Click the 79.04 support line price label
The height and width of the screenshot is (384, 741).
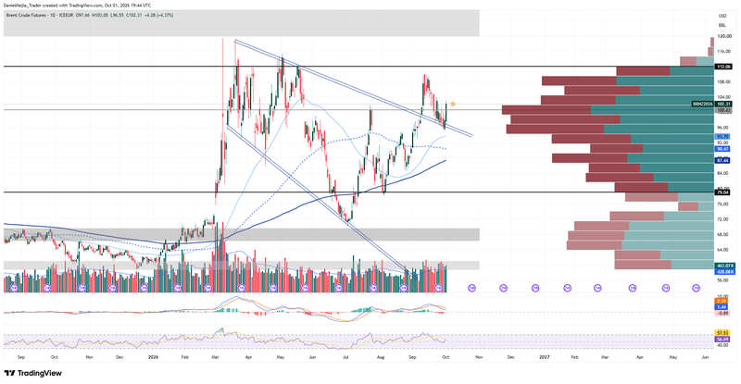point(722,192)
